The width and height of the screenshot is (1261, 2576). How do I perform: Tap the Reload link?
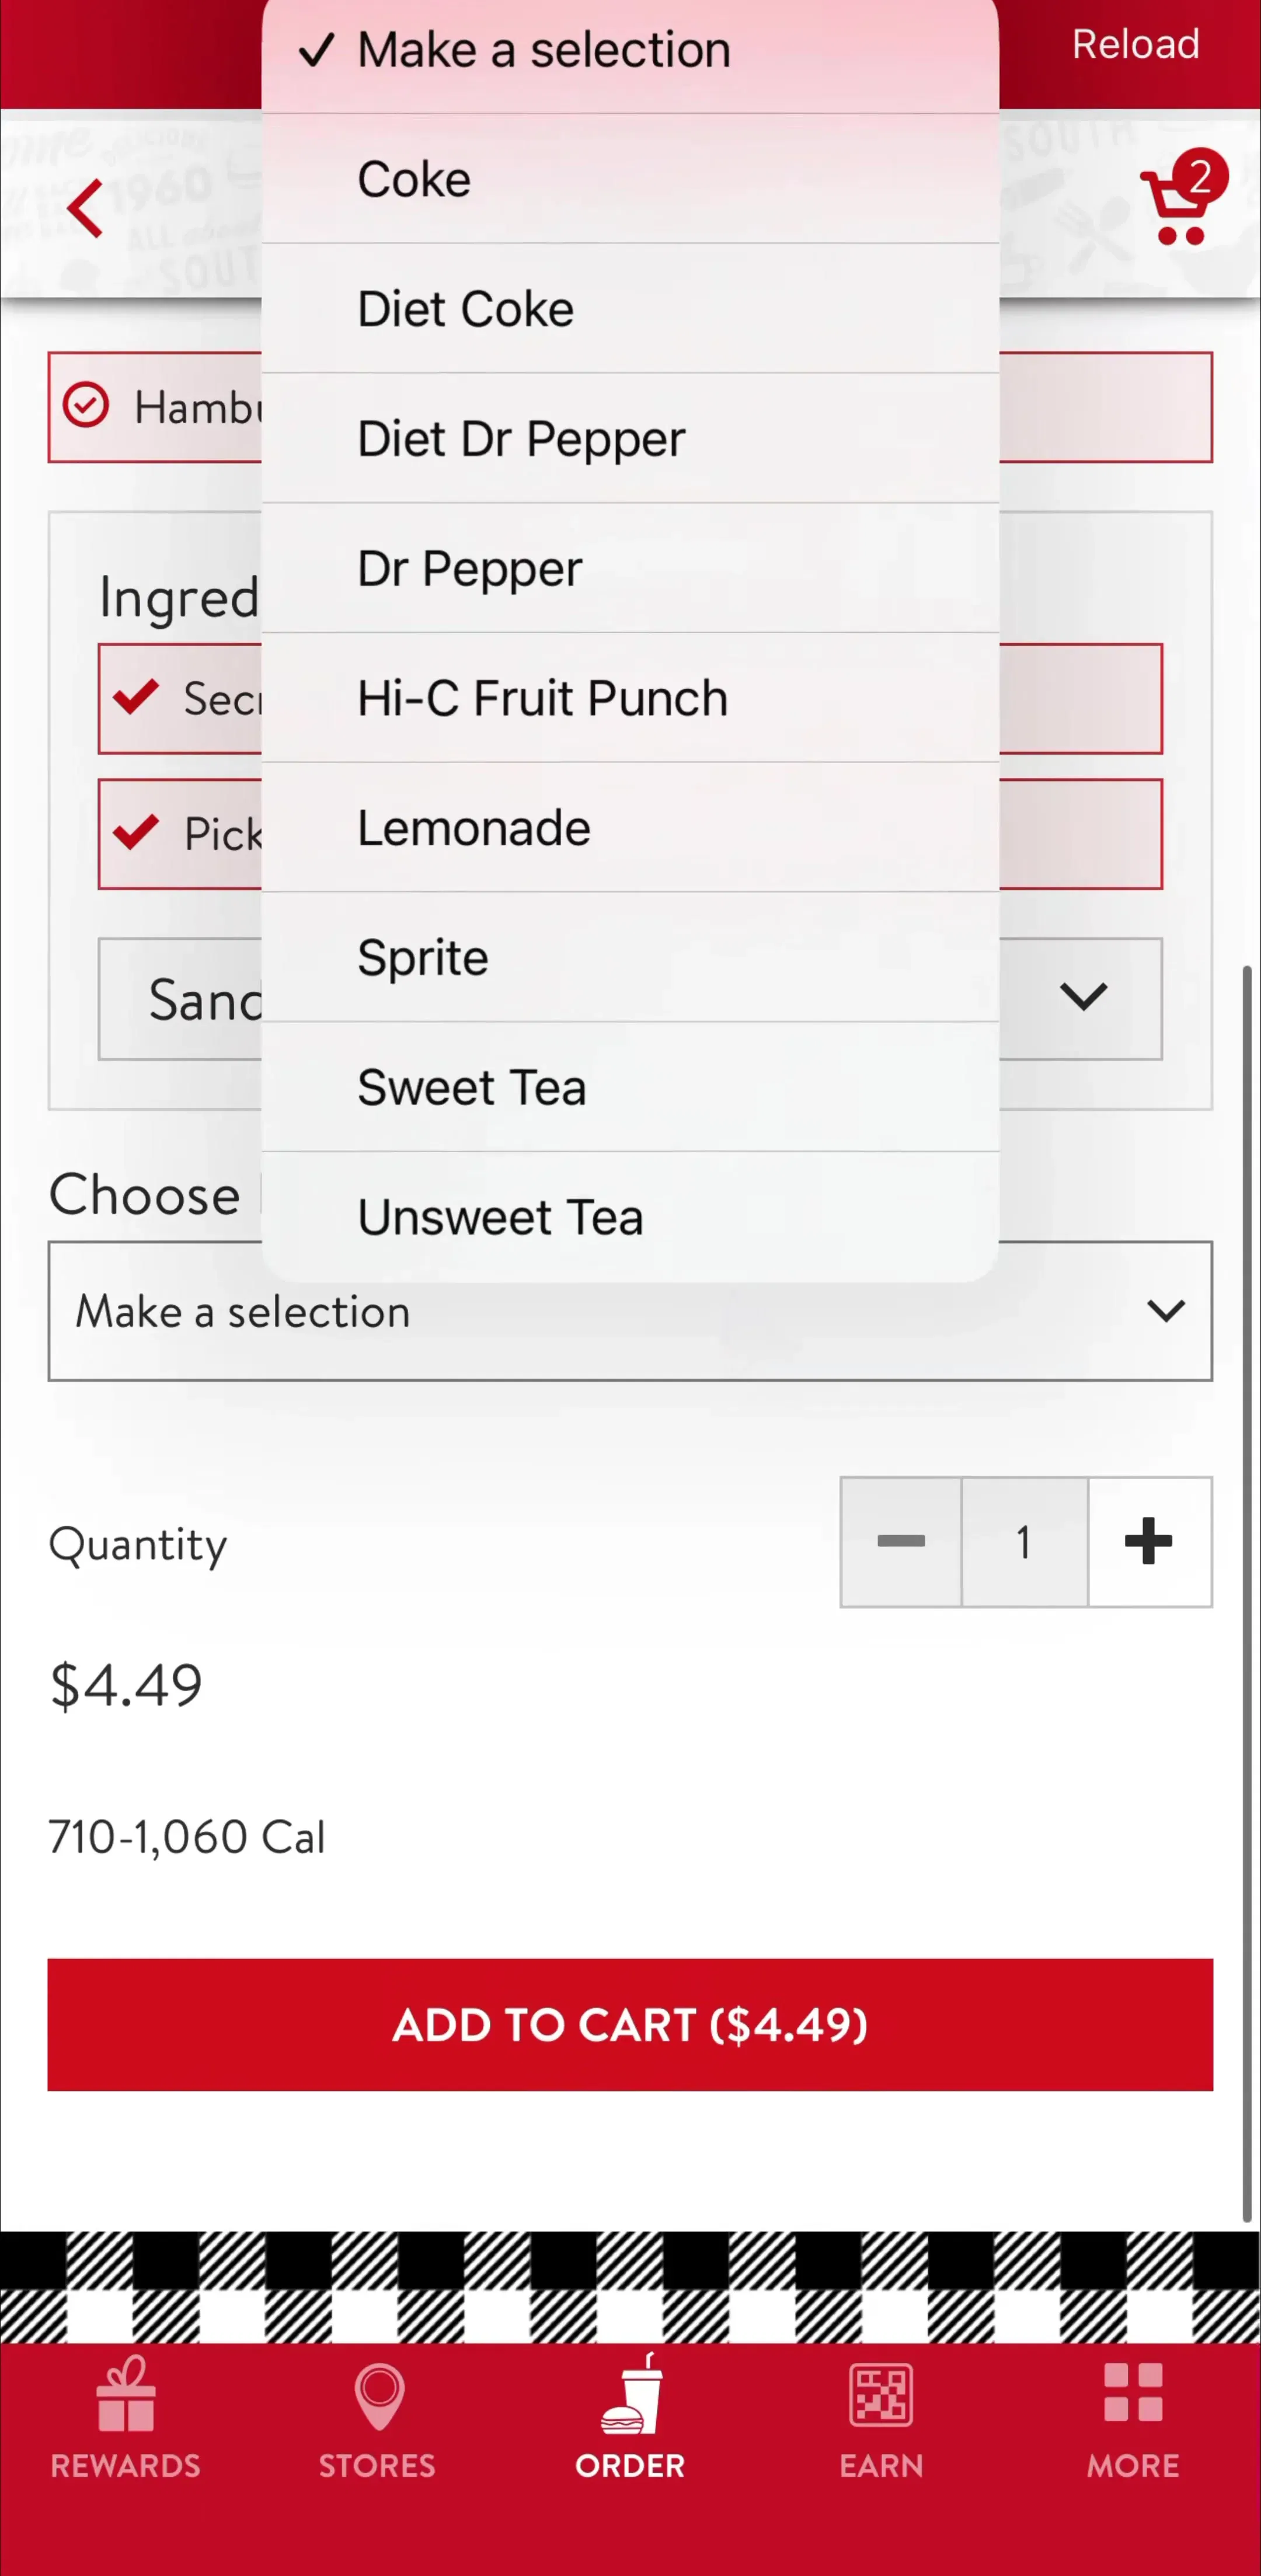tap(1135, 44)
